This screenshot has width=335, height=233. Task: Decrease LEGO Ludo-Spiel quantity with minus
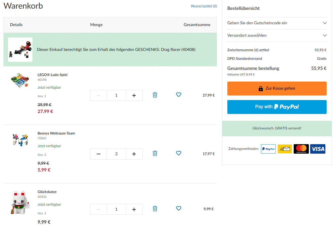point(99,95)
